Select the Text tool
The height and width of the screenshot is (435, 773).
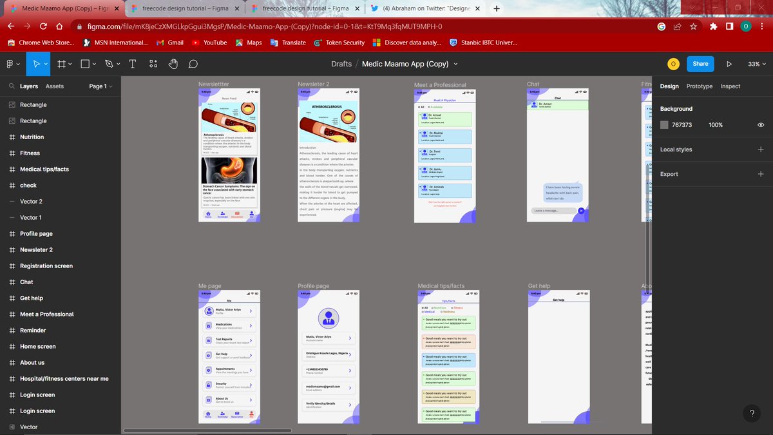point(132,64)
